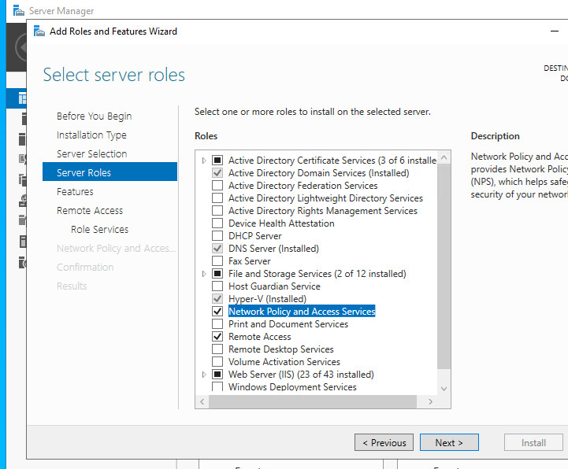Select the Print and Document Services row

pos(288,324)
